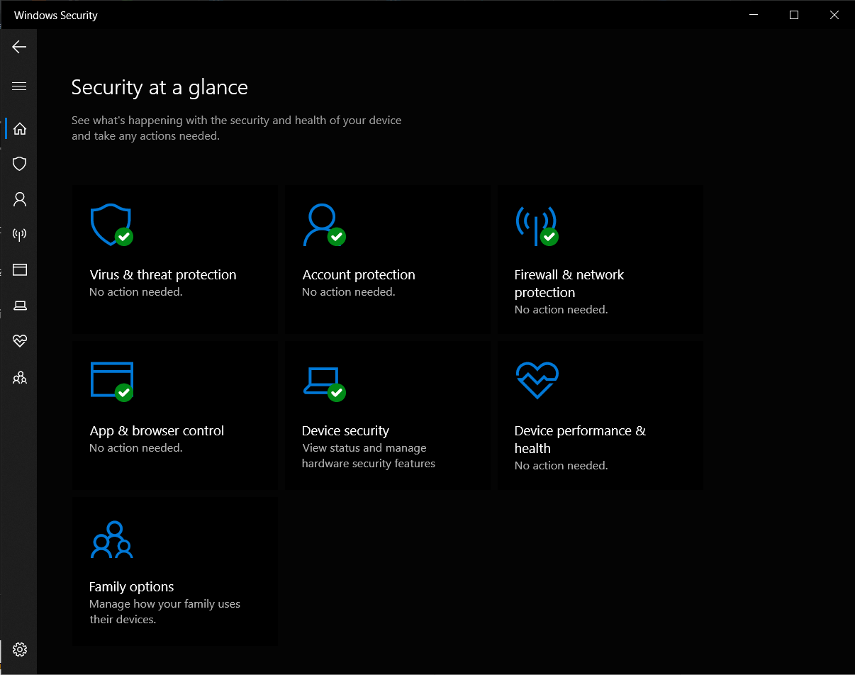Open Virus & threat protection from the sidebar shield icon
The width and height of the screenshot is (855, 675).
pyautogui.click(x=19, y=164)
